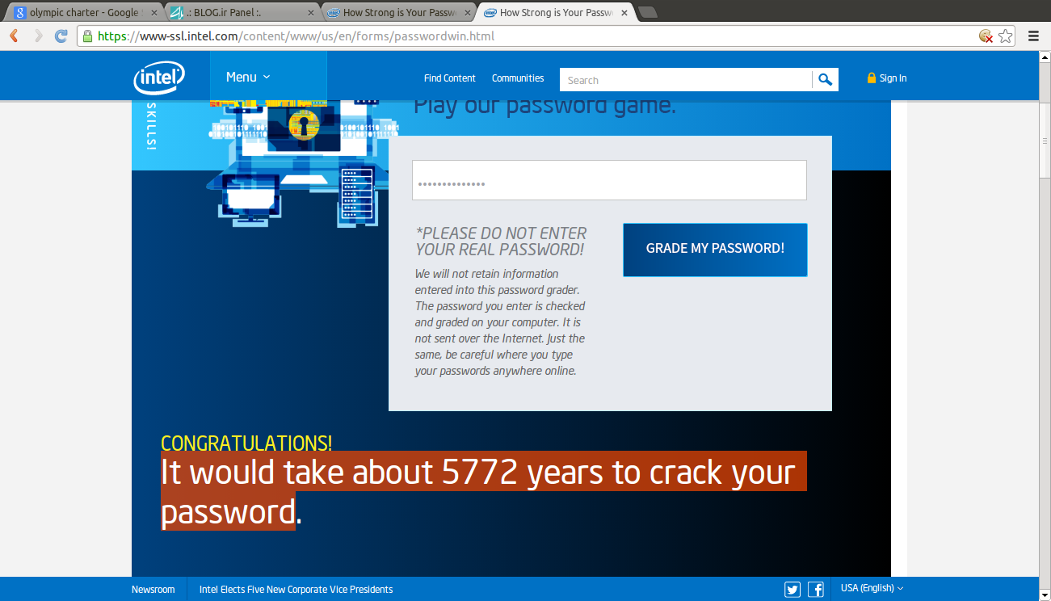Open Chrome hamburger menu
The image size is (1051, 601).
point(1033,36)
